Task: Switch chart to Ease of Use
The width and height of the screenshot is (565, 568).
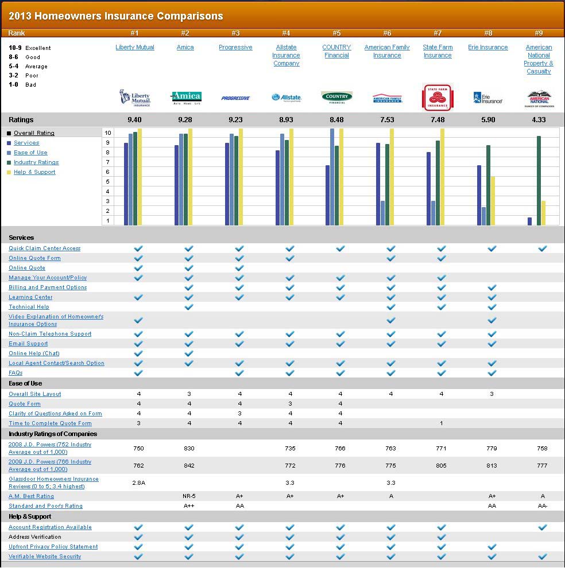Action: (x=30, y=153)
